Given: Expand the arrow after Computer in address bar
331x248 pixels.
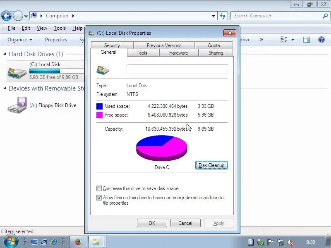Looking at the screenshot, I should point(73,16).
